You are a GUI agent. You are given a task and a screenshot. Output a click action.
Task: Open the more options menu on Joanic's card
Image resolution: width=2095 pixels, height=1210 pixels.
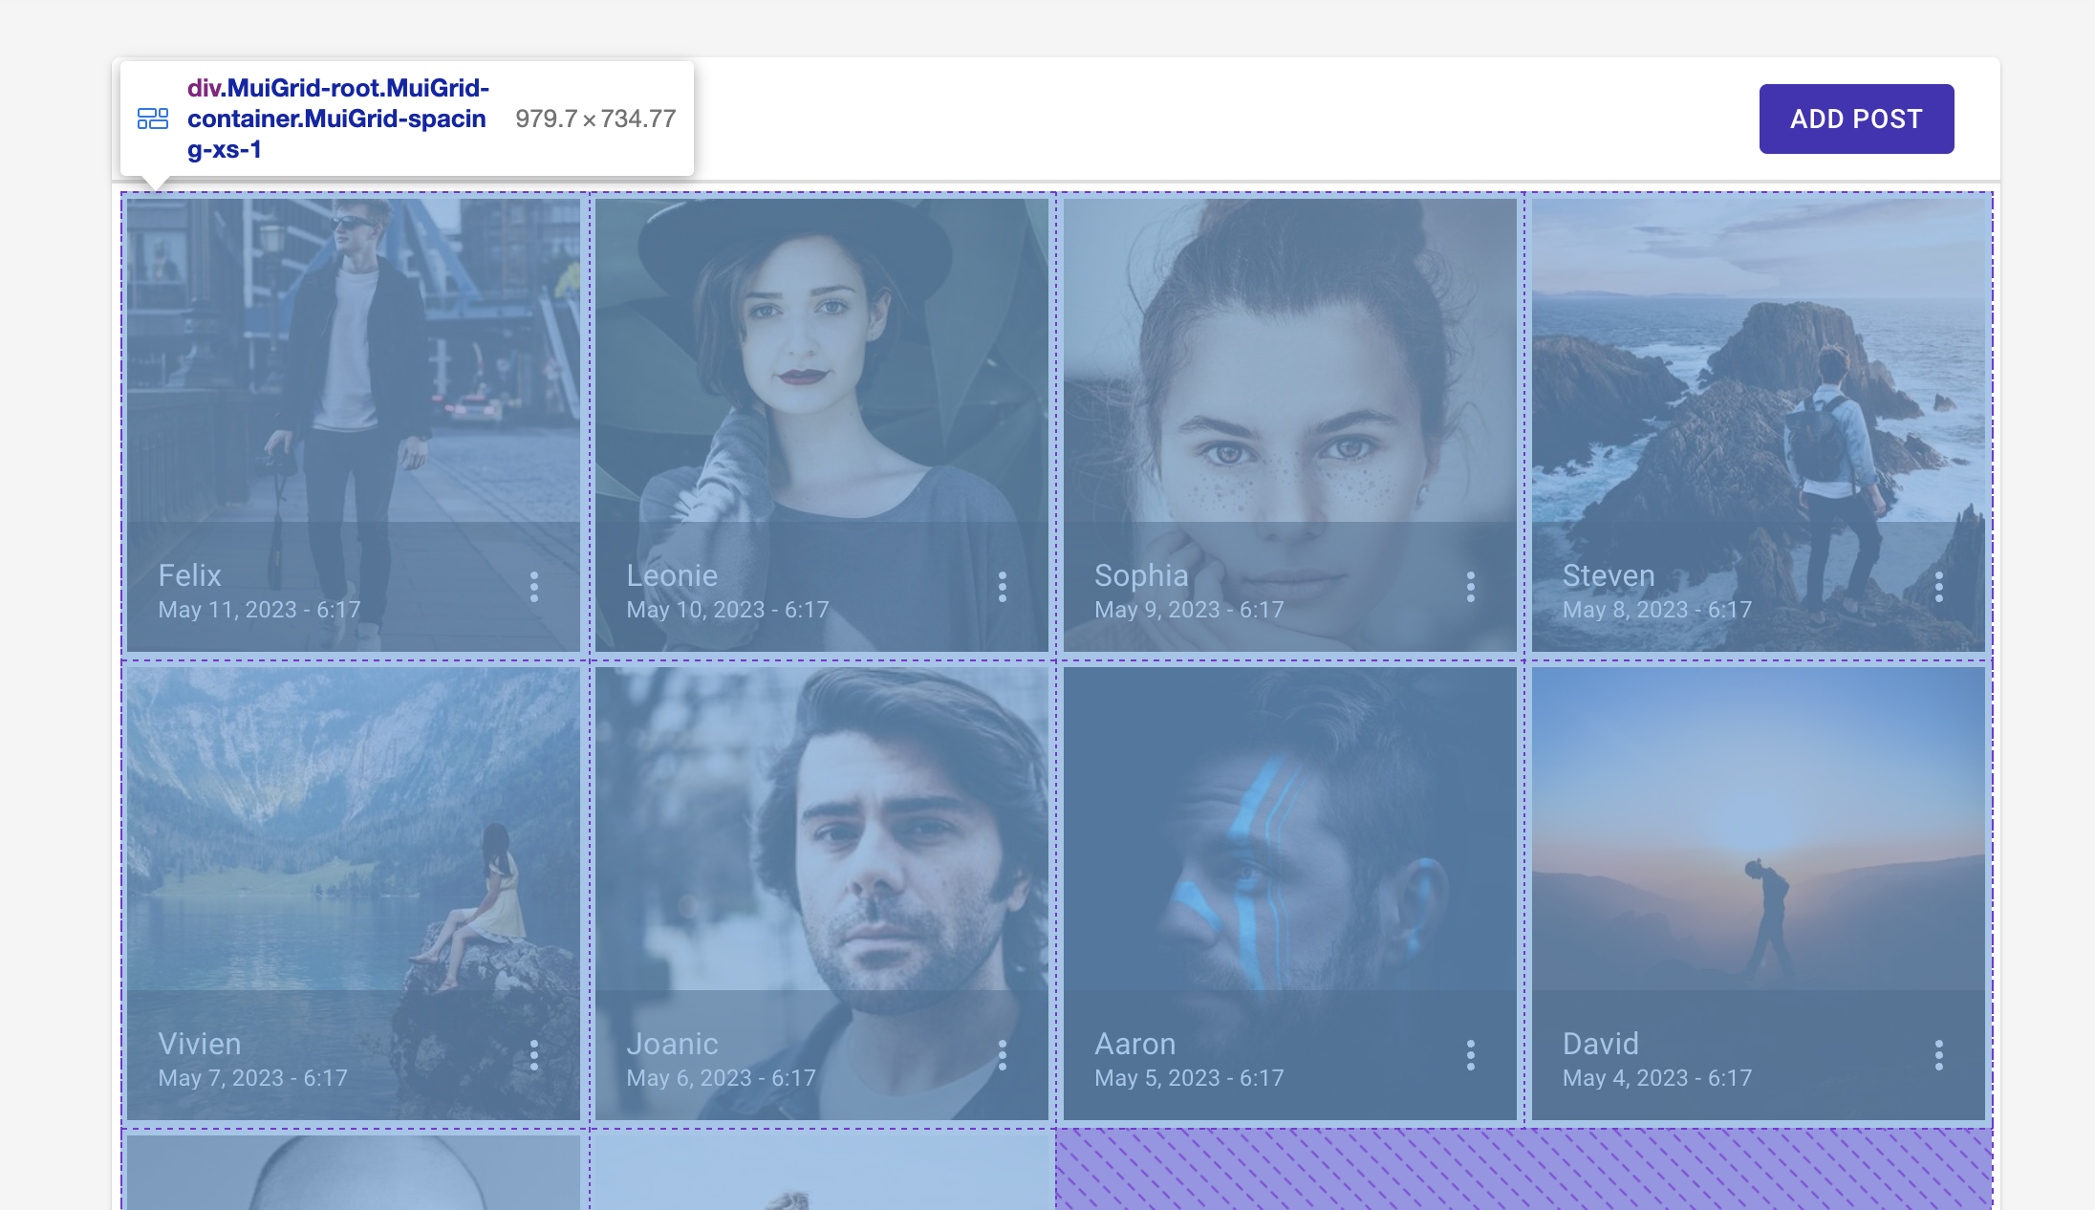coord(1003,1055)
